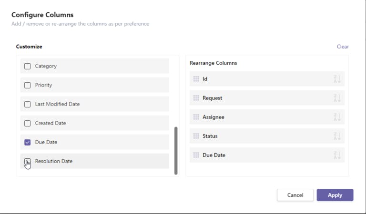Click the drag handle for the Status column

(x=196, y=136)
